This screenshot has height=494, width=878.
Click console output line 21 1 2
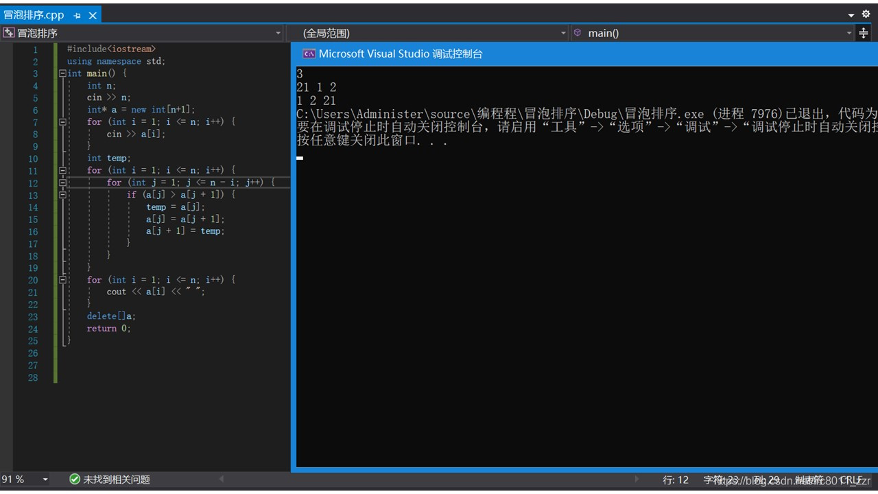pos(316,87)
